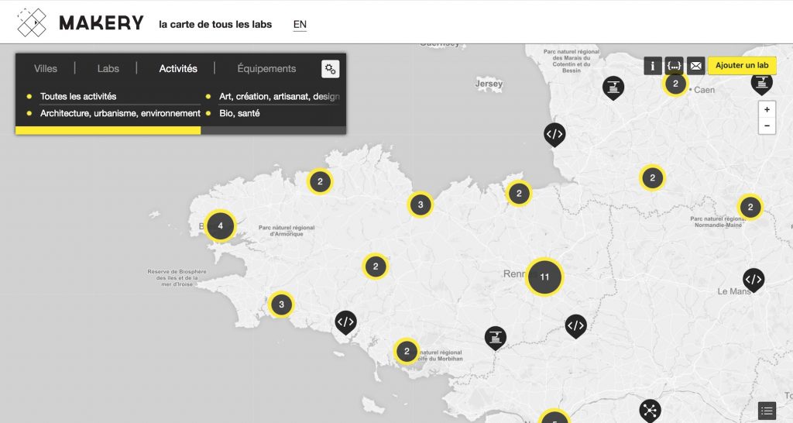Screen dimensions: 793x423
Task: Click the Jersey map label
Action: click(x=489, y=84)
